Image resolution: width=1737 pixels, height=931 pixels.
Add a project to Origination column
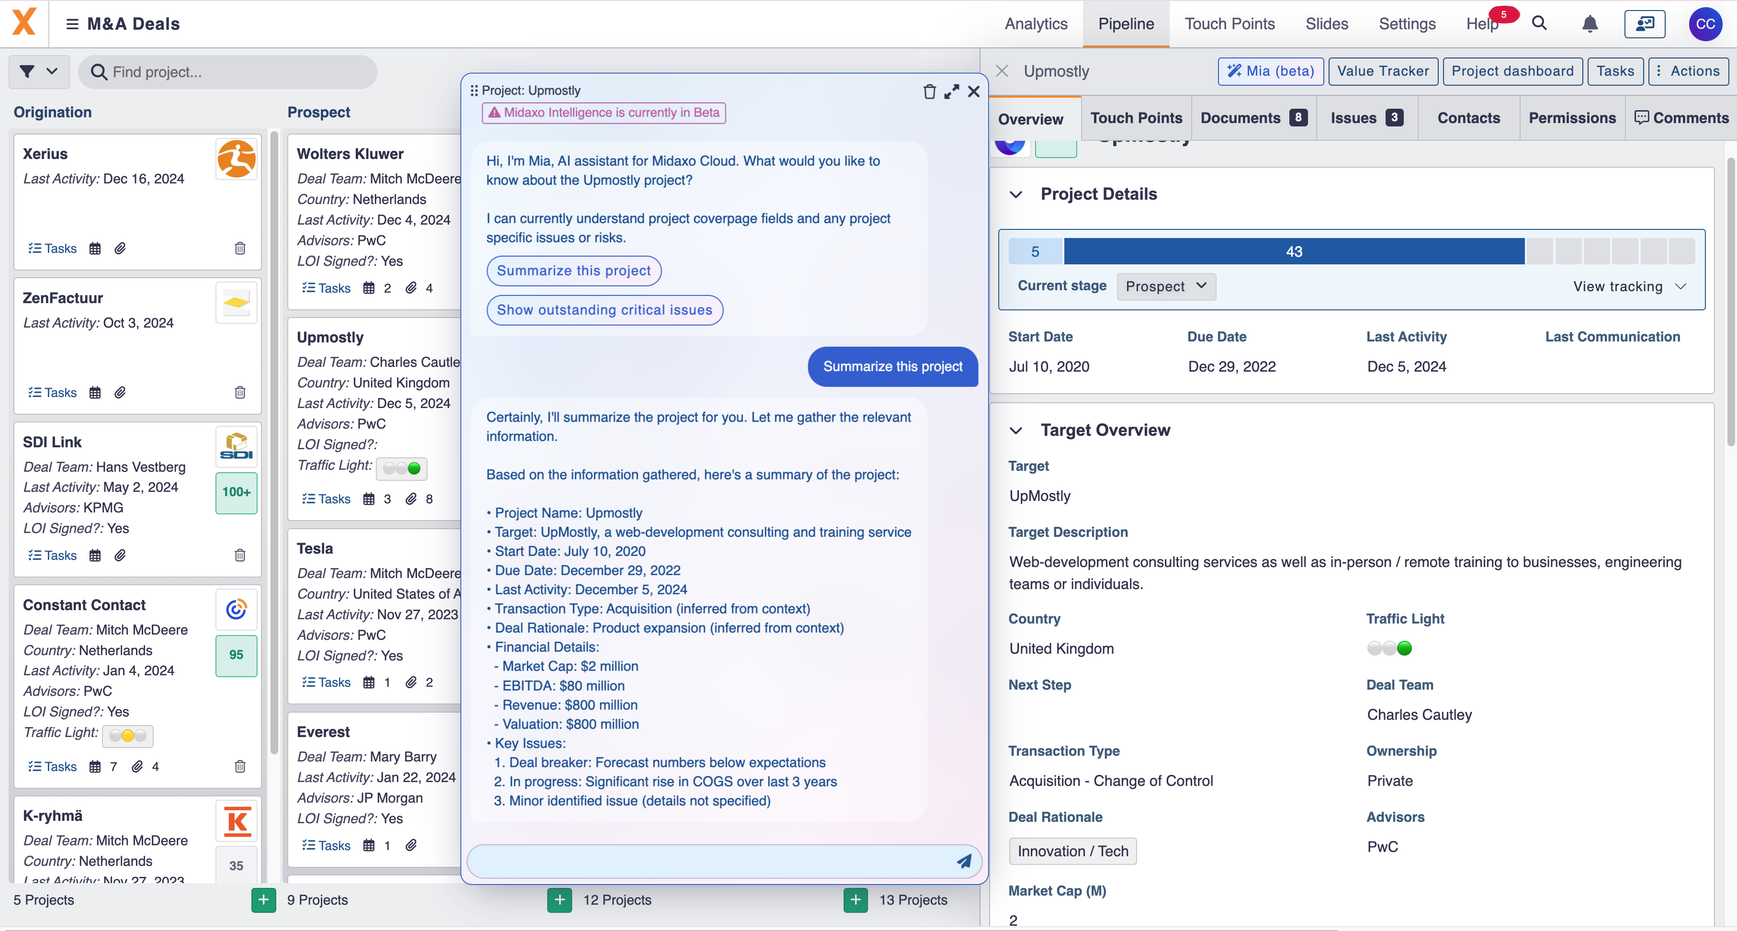pos(264,900)
